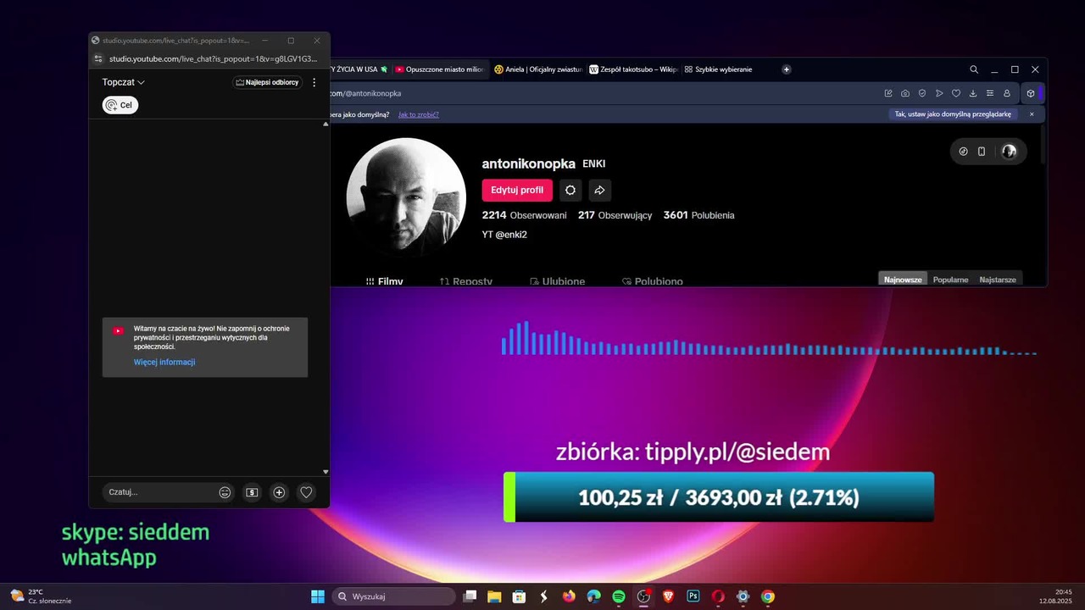Viewport: 1085px width, 610px height.
Task: Open the three-dot chat options menu
Action: [314, 82]
